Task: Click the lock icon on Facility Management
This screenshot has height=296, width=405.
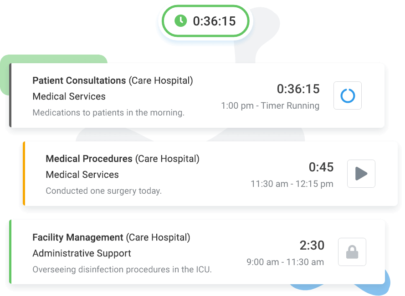Action: pyautogui.click(x=352, y=252)
